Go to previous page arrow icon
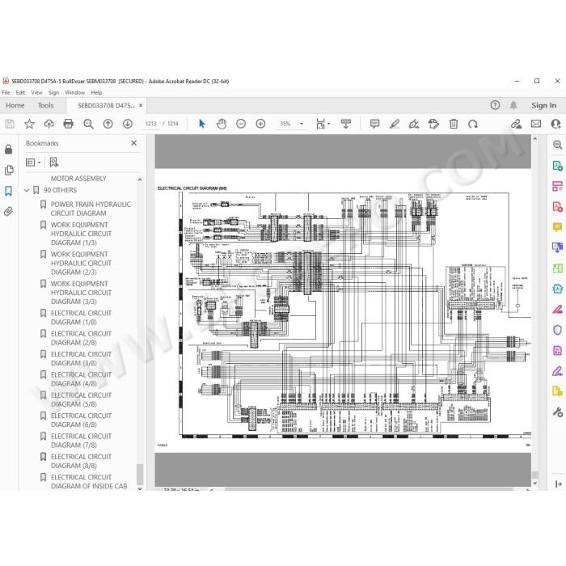Screen dimensions: 566x566 tap(108, 124)
